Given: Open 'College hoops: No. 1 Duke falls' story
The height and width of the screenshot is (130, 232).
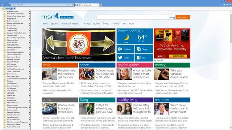Looking at the screenshot, I should click(105, 74).
